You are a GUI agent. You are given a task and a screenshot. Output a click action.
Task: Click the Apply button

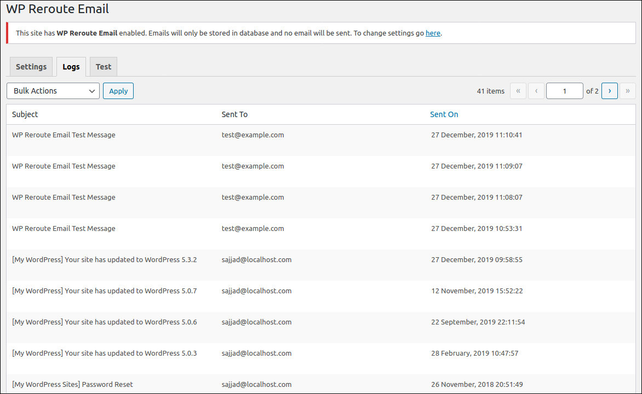[x=118, y=91]
